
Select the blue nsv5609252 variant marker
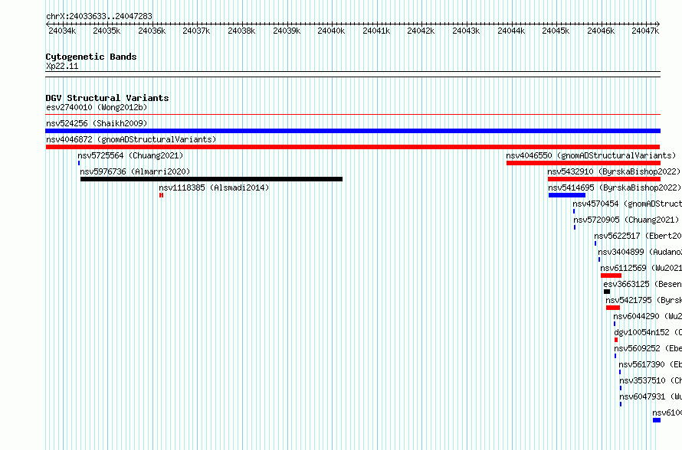click(615, 356)
